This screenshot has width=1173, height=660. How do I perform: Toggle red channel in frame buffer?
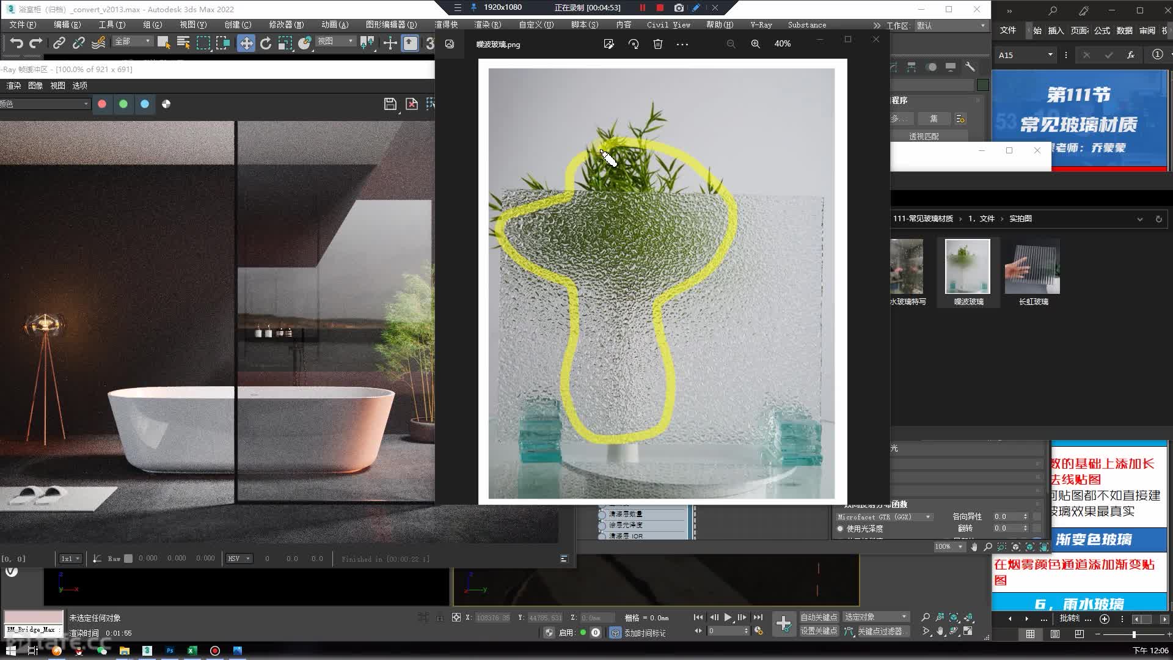pyautogui.click(x=102, y=104)
